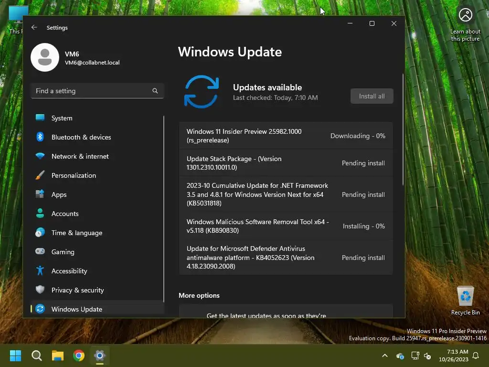This screenshot has height=367, width=489.
Task: Click the sidebar navigation scrollbar
Action: [163, 208]
